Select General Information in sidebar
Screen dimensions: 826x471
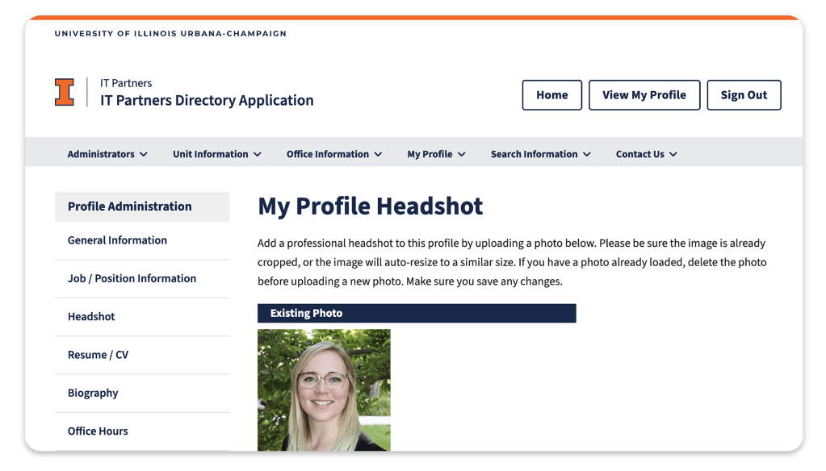pos(117,240)
